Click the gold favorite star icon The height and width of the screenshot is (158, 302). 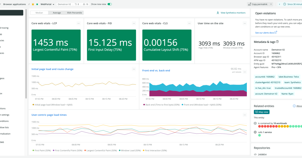click(33, 4)
